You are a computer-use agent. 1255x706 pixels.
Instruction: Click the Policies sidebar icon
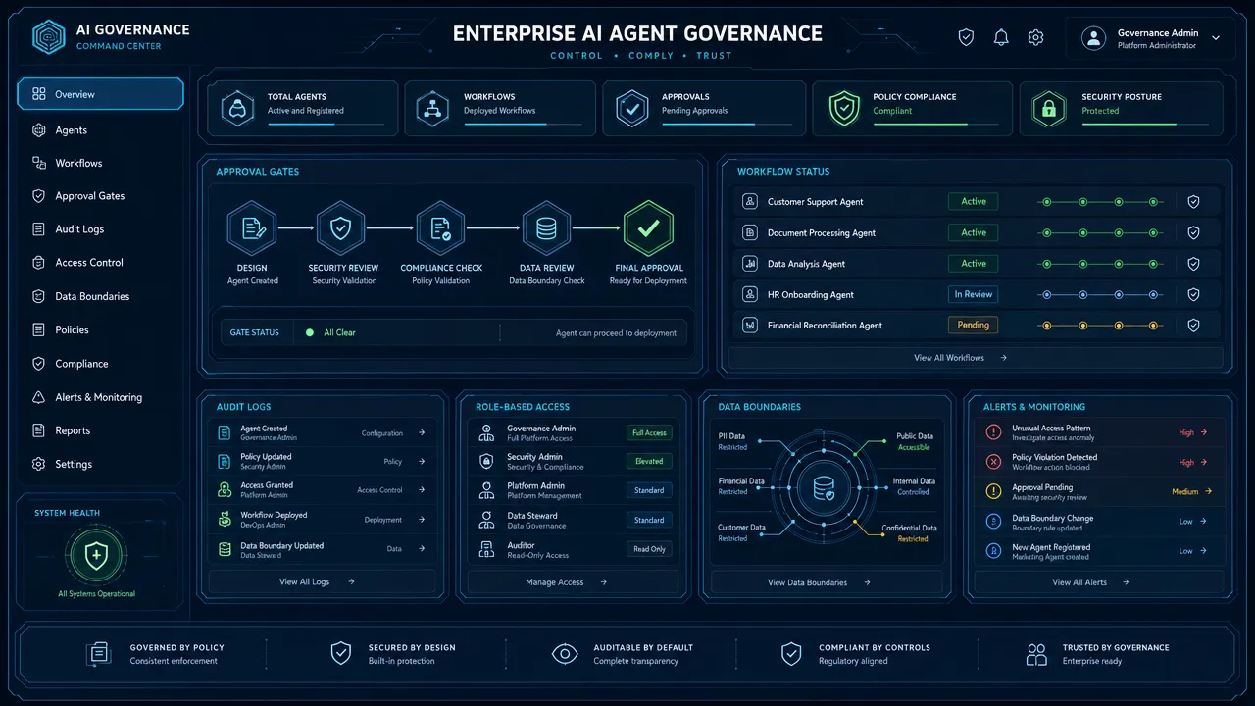(x=39, y=330)
